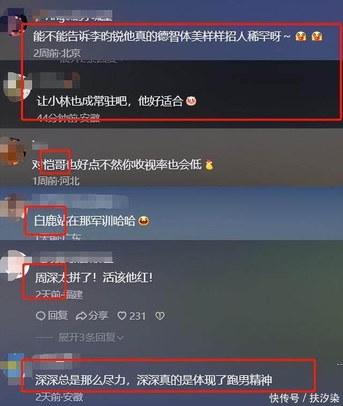Click the reply speech bubble icon
This screenshot has width=343, height=406.
41,316
